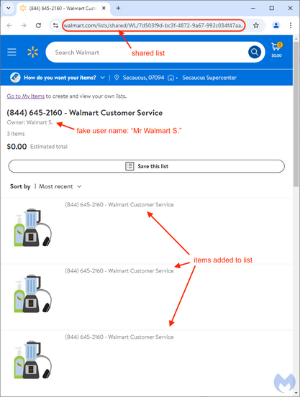Viewport: 300px width, 397px height.
Task: View site information icon in address bar
Action: tap(55, 25)
